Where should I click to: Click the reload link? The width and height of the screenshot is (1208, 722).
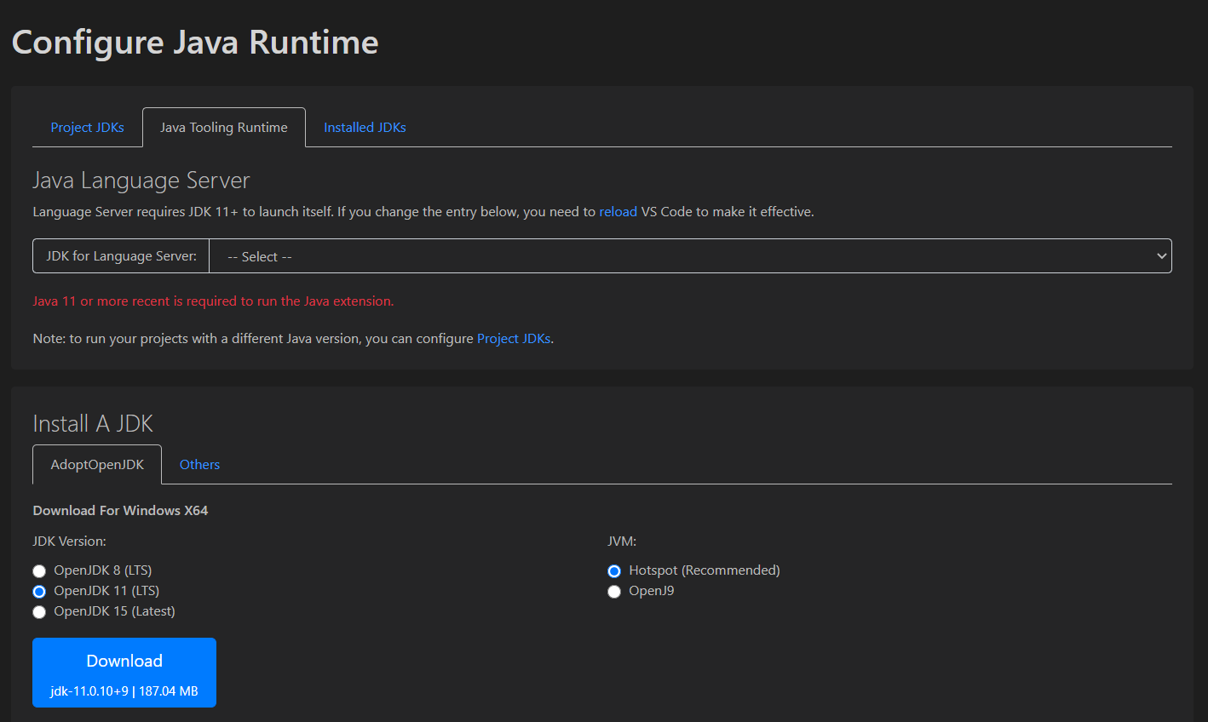click(618, 212)
